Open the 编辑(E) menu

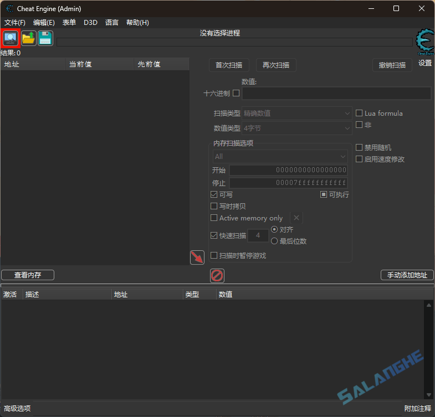(x=44, y=23)
